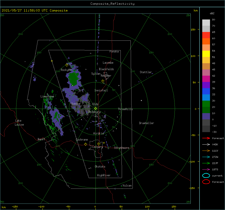
Task: Click the Vulcan label
Action: pyautogui.click(x=127, y=186)
